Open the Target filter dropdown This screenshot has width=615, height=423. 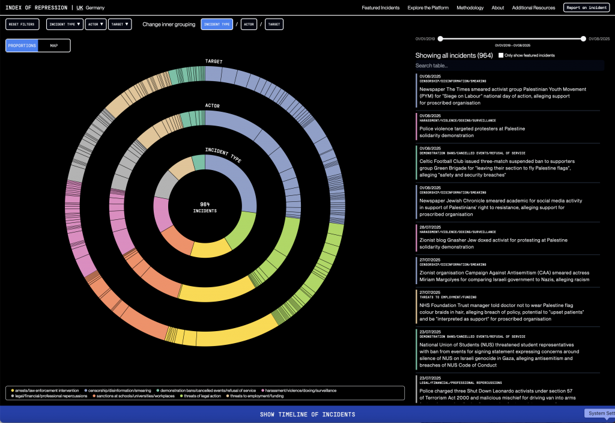coord(120,24)
